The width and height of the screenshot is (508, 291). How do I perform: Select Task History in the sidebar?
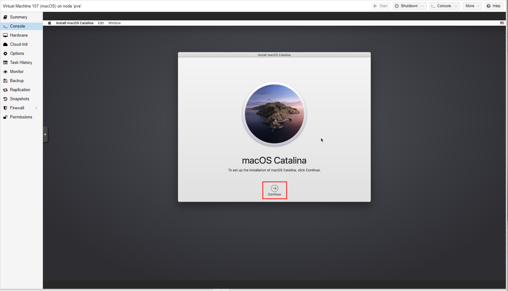[21, 63]
